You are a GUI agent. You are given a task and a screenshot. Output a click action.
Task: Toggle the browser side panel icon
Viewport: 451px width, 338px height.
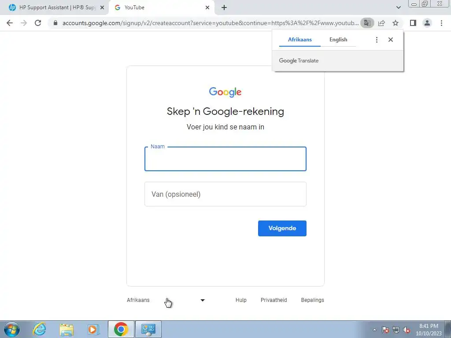(x=413, y=23)
